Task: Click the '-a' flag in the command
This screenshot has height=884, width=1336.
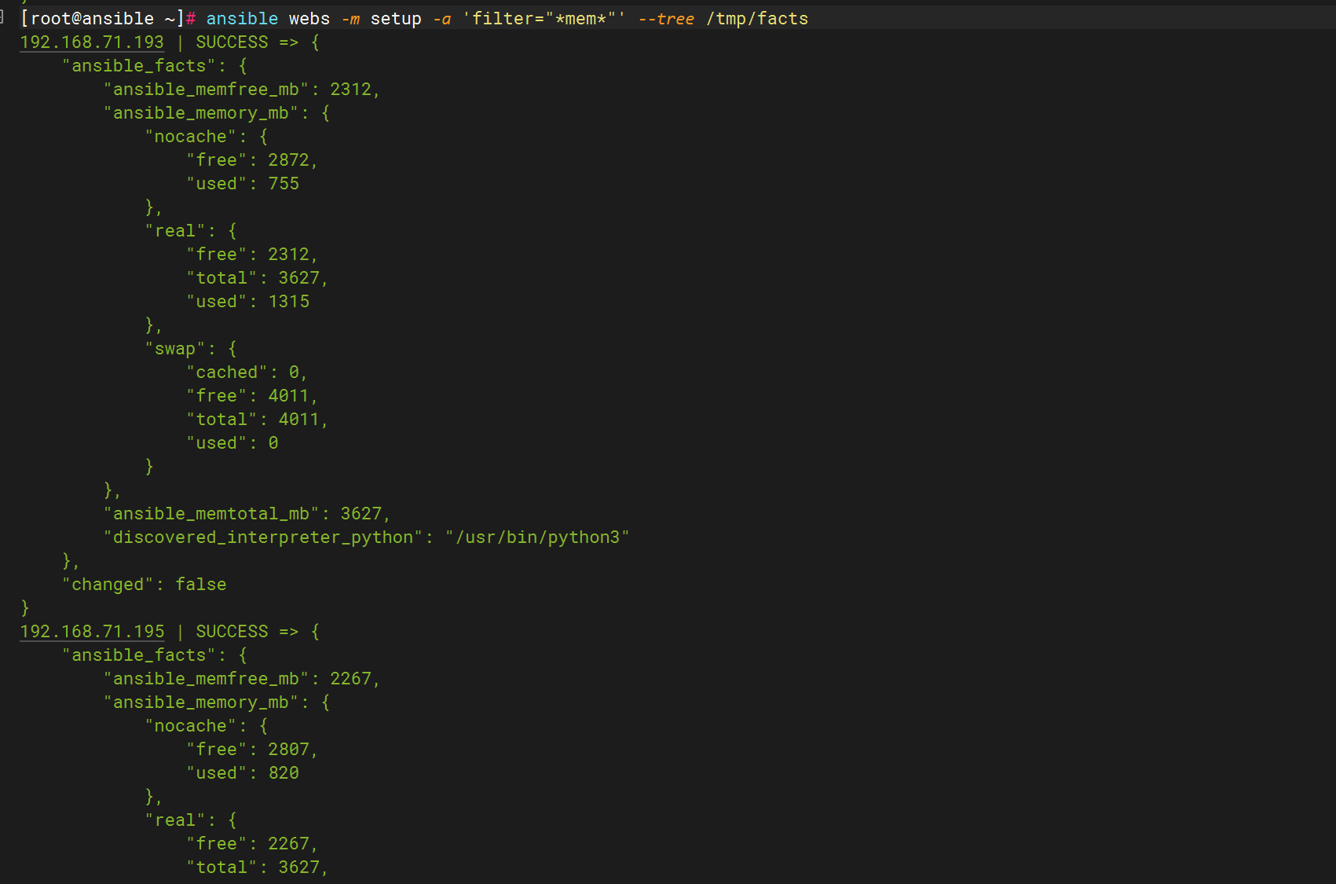Action: (442, 19)
